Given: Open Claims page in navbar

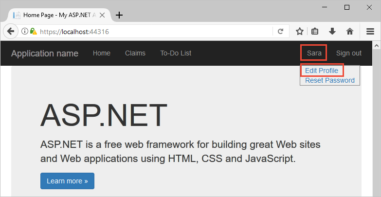Looking at the screenshot, I should 135,53.
